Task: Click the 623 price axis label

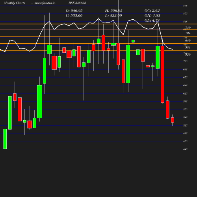Action: point(185,93)
